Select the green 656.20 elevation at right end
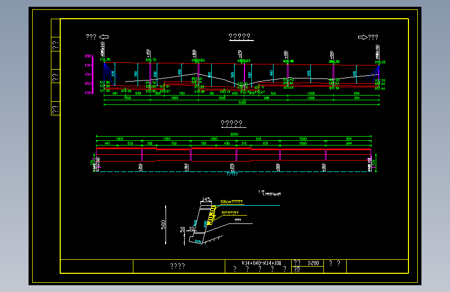This screenshot has height=292, width=450. 380,62
